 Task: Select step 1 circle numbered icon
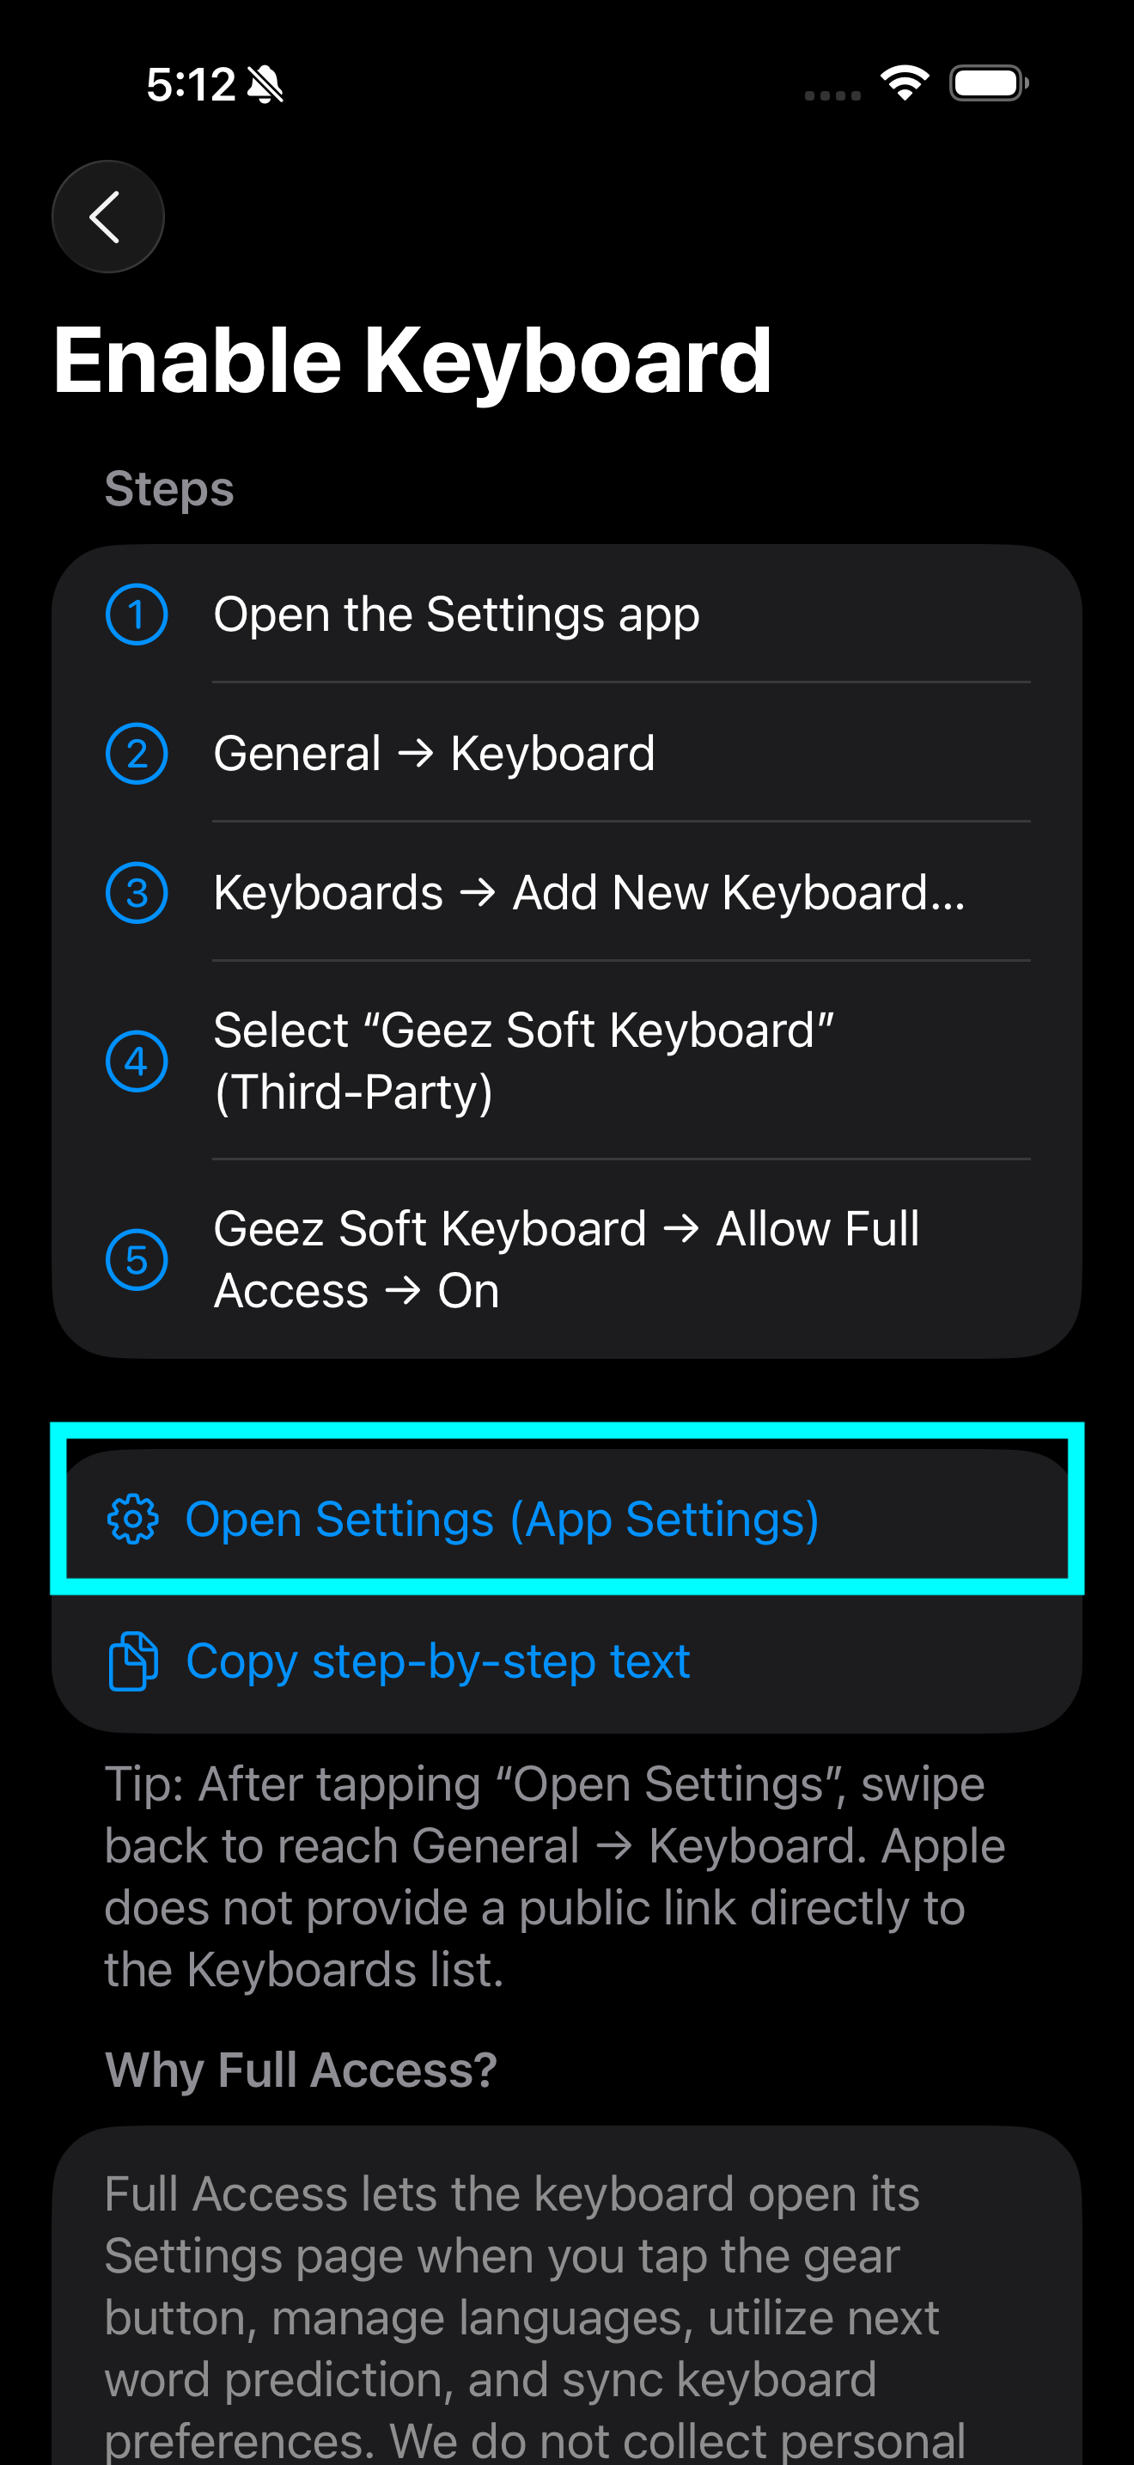coord(137,615)
